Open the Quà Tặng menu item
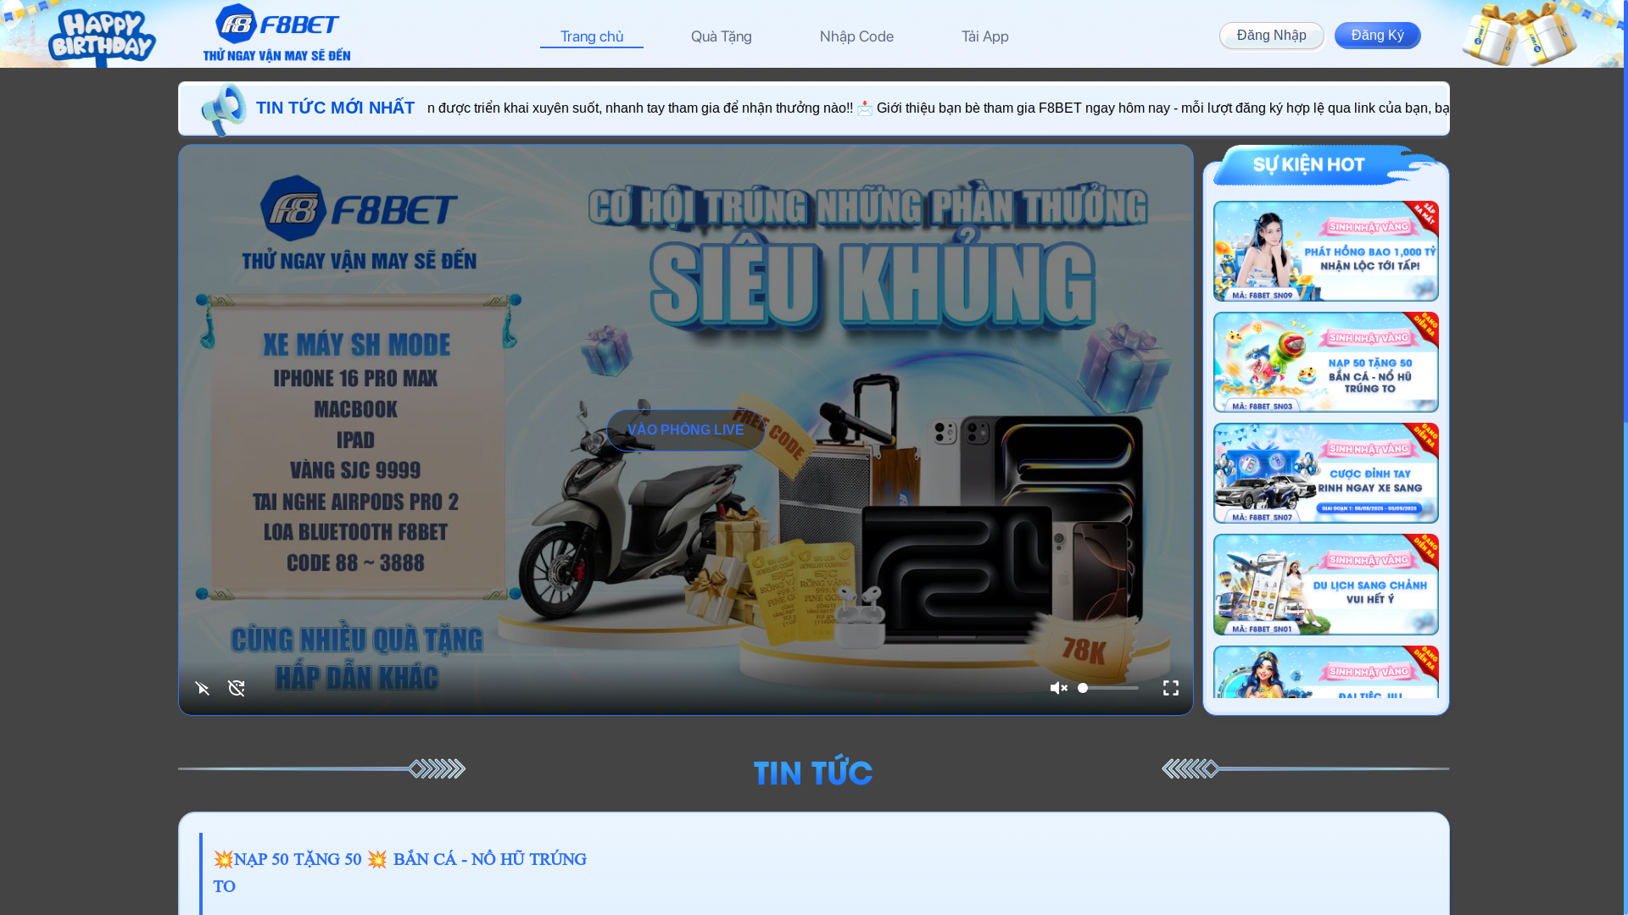1628x915 pixels. point(722,36)
